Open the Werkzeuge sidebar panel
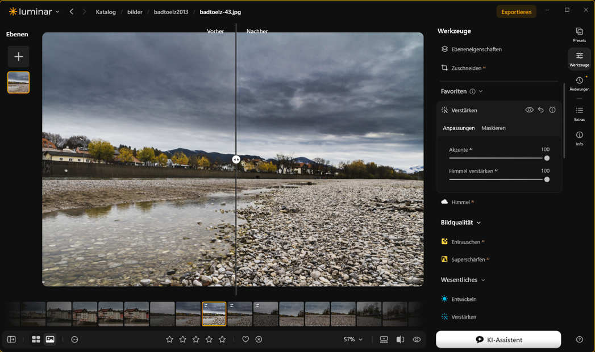Viewport: 595px width, 352px height. [x=579, y=59]
